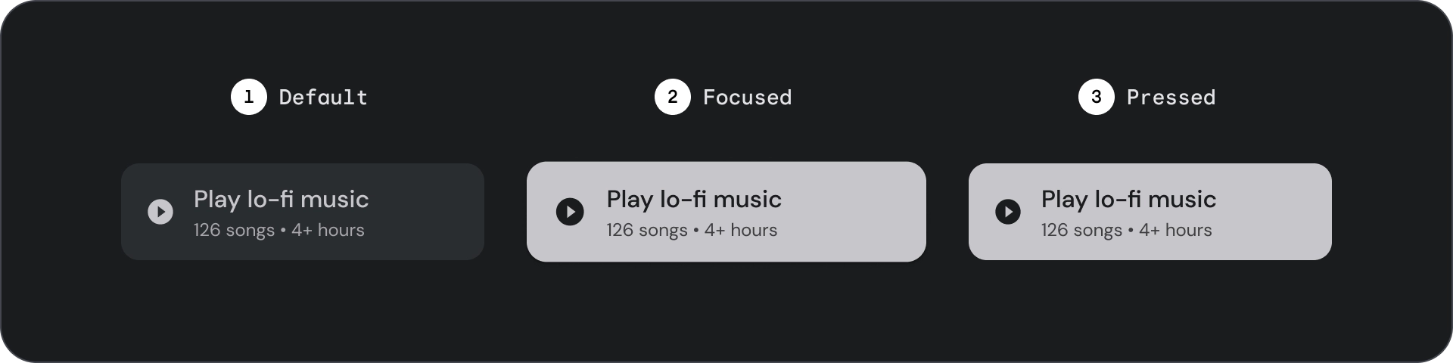
Task: Click empty right side of the Default card
Action: click(x=431, y=212)
